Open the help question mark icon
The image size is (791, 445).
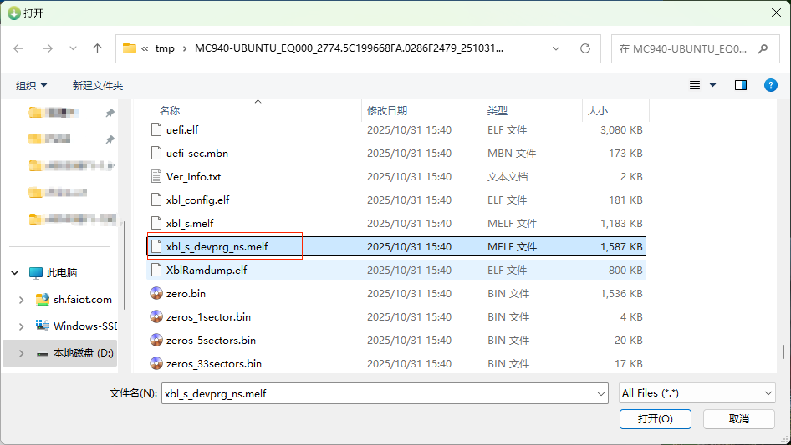coord(771,85)
